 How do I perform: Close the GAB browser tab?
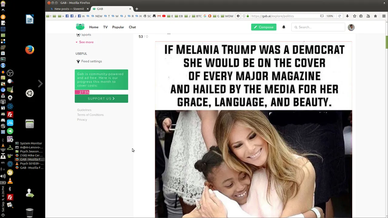pyautogui.click(x=130, y=9)
